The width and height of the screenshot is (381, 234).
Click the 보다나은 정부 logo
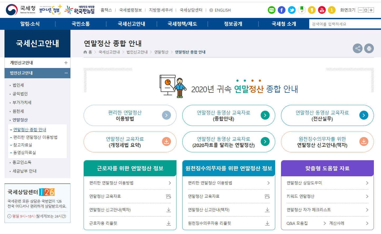50,10
